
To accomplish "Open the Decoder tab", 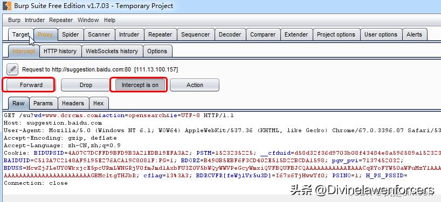I will [x=230, y=35].
